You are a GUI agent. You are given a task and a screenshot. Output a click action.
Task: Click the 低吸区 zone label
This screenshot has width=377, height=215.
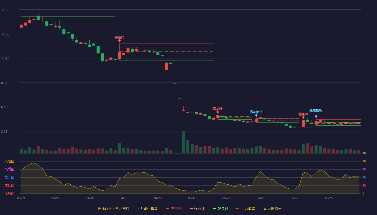point(9,193)
